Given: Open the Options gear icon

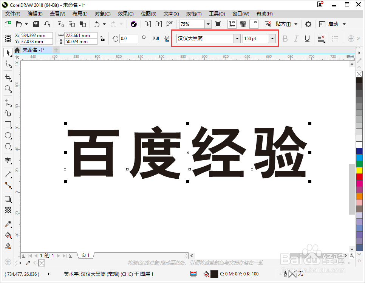Looking at the screenshot, I should tap(308, 24).
